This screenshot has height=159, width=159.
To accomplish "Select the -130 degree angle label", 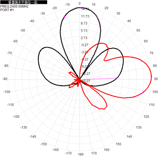I will (24, 127).
